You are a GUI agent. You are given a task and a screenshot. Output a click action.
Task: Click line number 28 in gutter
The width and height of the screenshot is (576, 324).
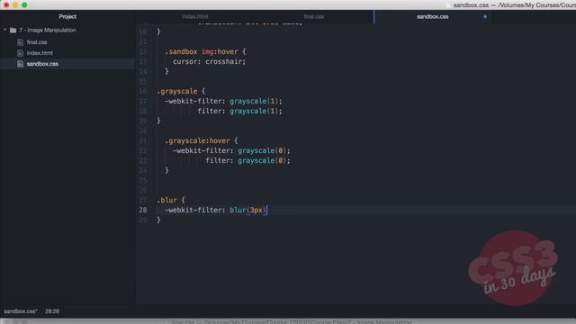[x=143, y=210]
